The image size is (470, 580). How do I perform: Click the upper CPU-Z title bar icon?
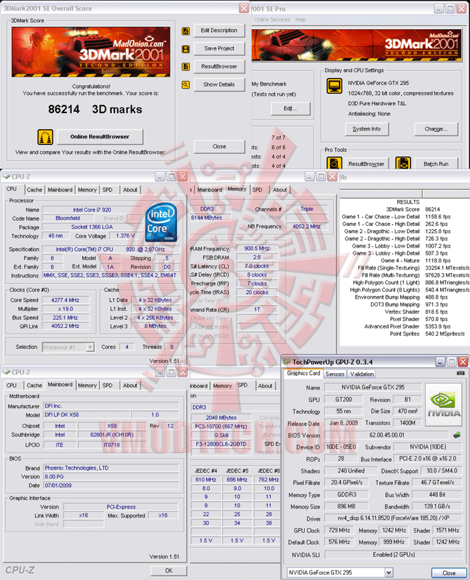(7, 176)
